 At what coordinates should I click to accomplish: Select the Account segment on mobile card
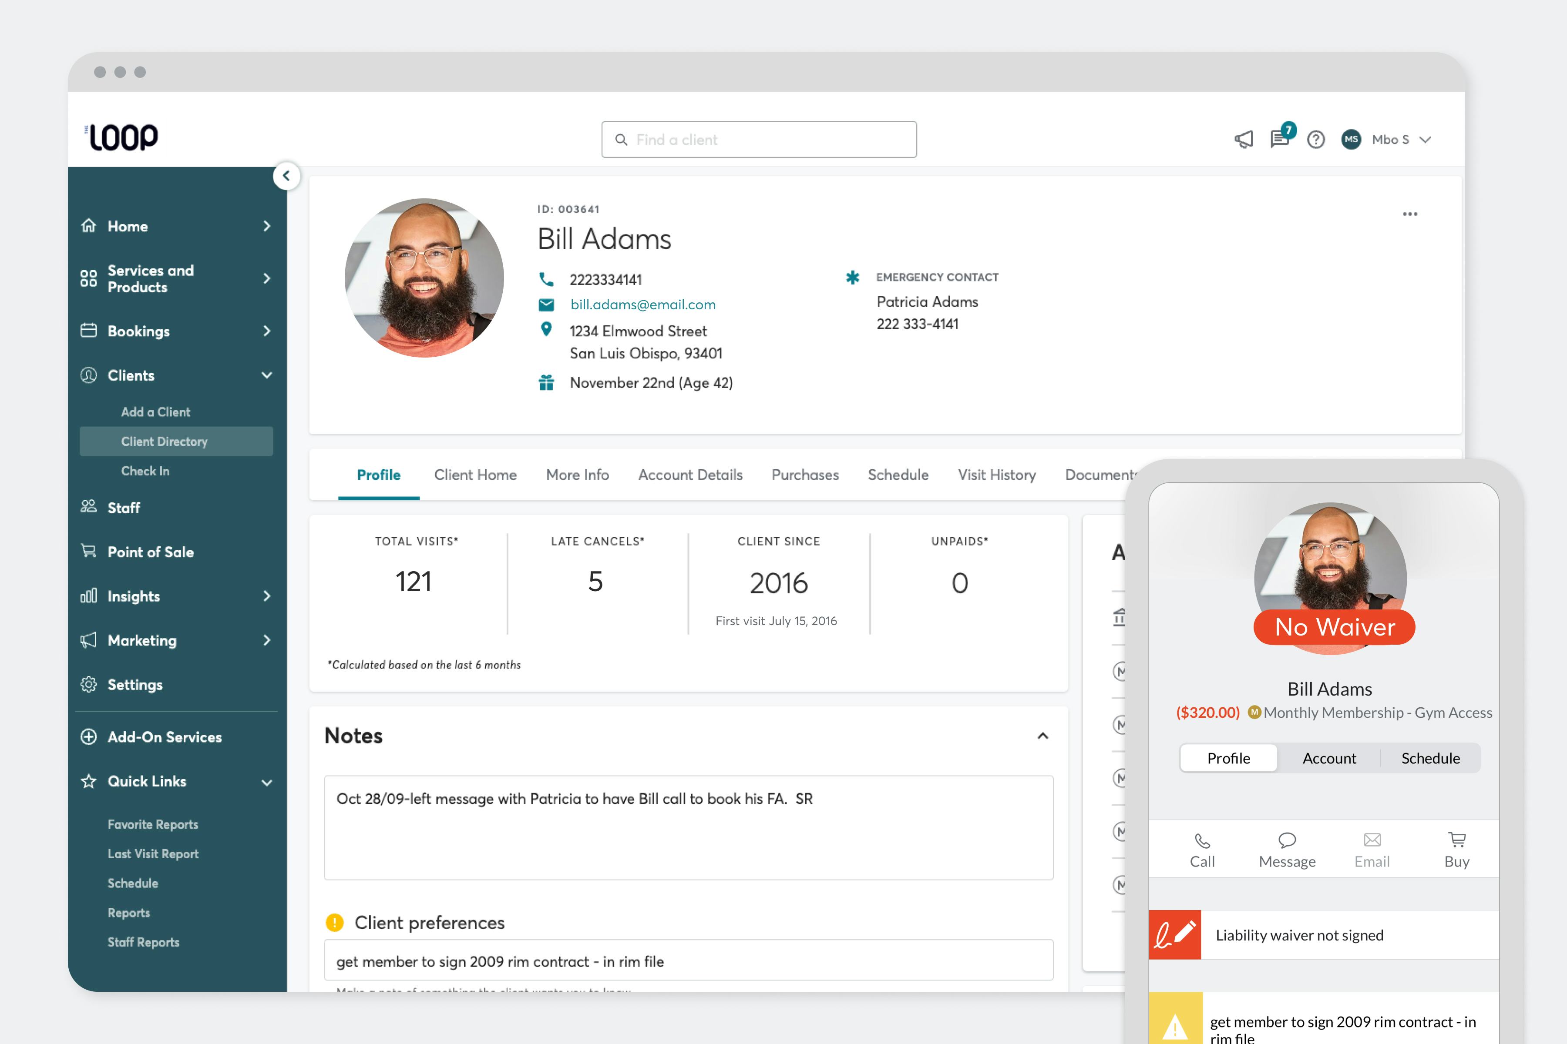click(1329, 758)
